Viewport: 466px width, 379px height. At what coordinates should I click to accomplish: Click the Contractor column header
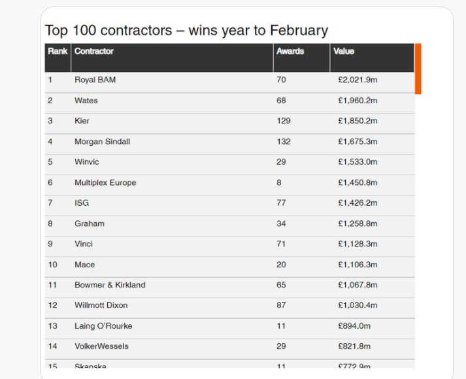click(x=94, y=51)
